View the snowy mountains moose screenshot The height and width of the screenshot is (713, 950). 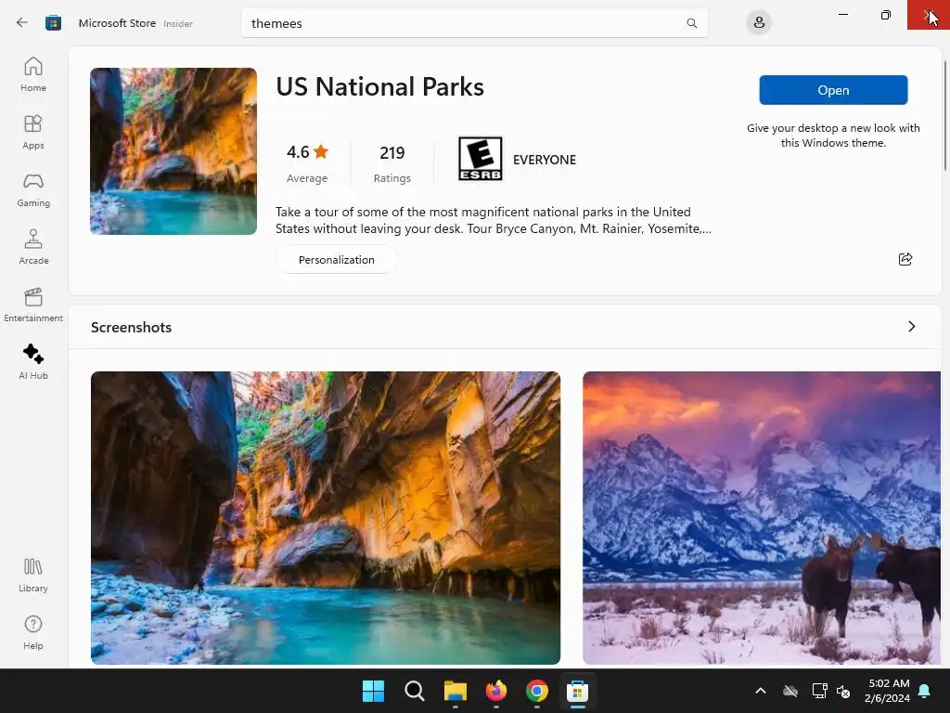coord(762,518)
